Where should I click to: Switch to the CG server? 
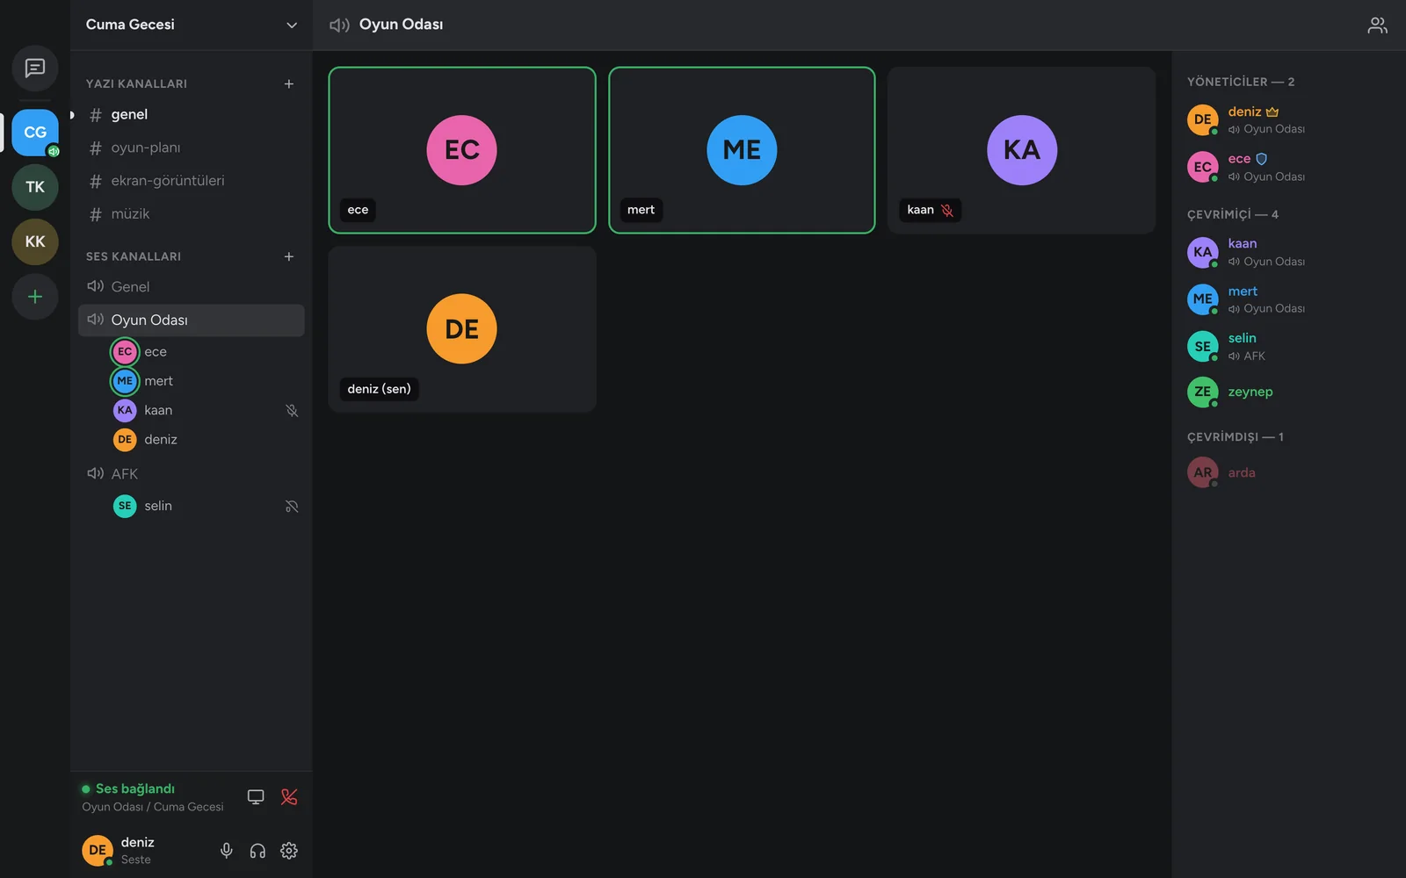click(35, 133)
